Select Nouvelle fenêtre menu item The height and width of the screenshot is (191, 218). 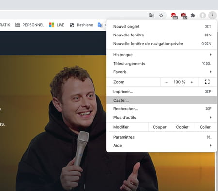tap(161, 35)
